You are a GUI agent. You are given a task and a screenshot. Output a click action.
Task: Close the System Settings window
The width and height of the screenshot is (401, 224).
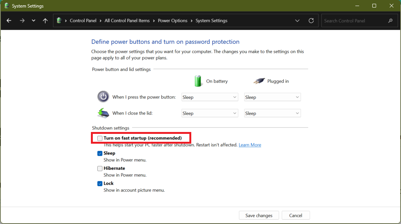(x=392, y=6)
